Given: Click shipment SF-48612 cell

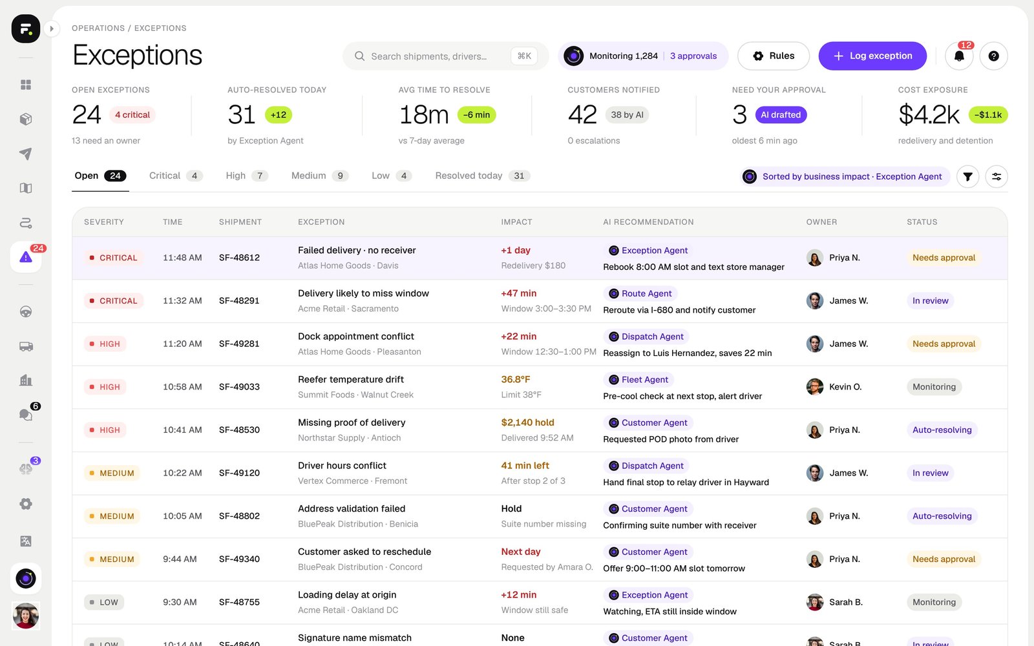Looking at the screenshot, I should pos(239,258).
